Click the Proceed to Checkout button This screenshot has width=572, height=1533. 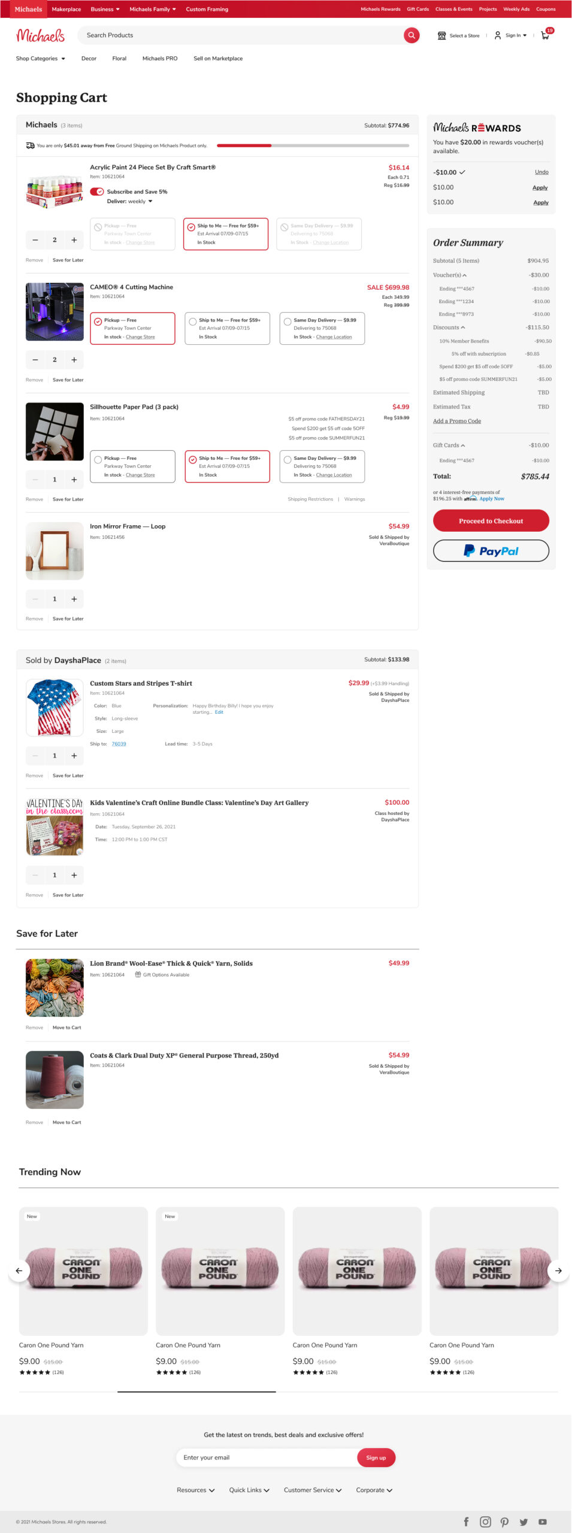click(x=491, y=521)
